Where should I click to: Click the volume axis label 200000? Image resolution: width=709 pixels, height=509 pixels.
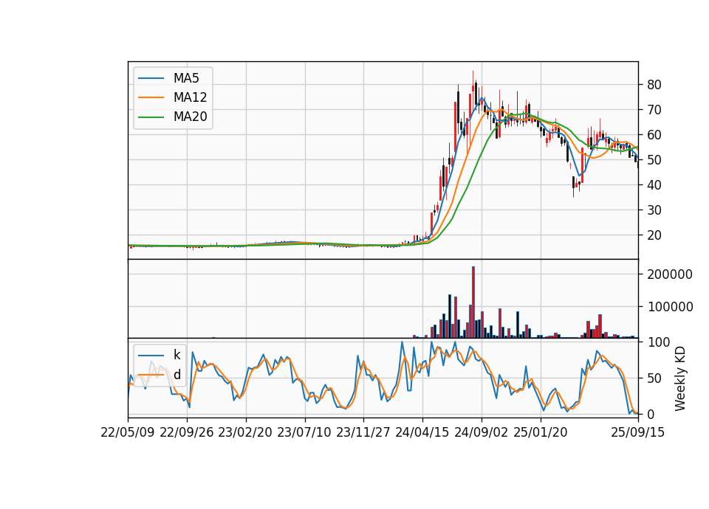coord(670,274)
